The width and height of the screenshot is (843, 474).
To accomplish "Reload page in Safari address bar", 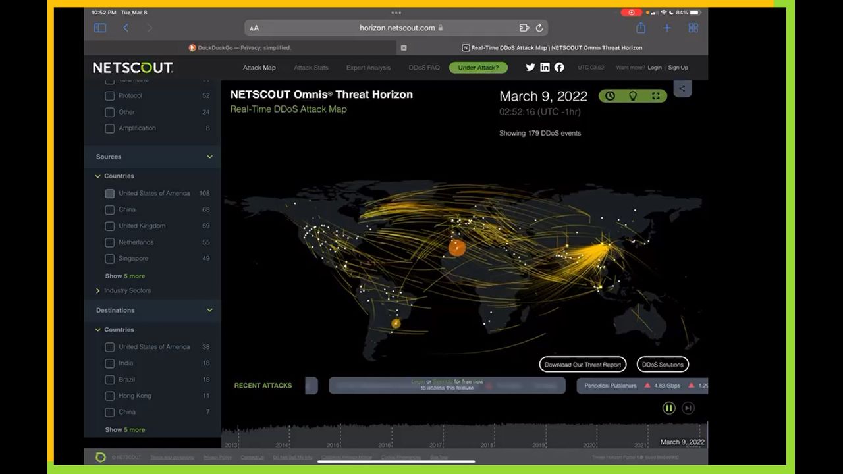I will point(539,28).
